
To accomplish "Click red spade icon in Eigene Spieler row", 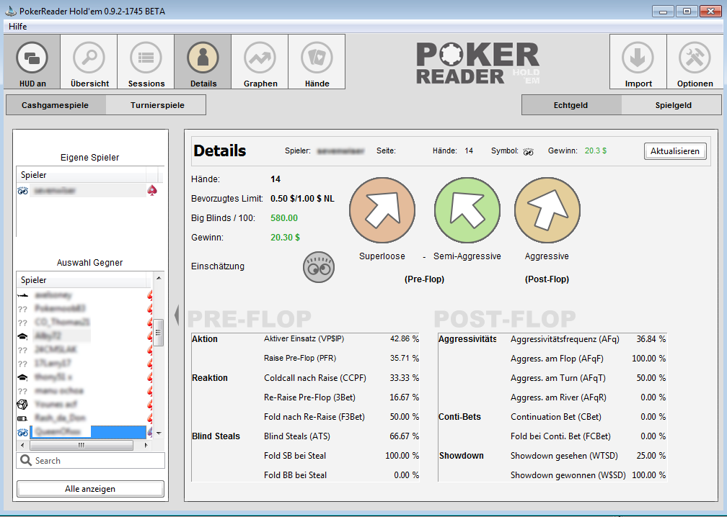I will coord(152,190).
